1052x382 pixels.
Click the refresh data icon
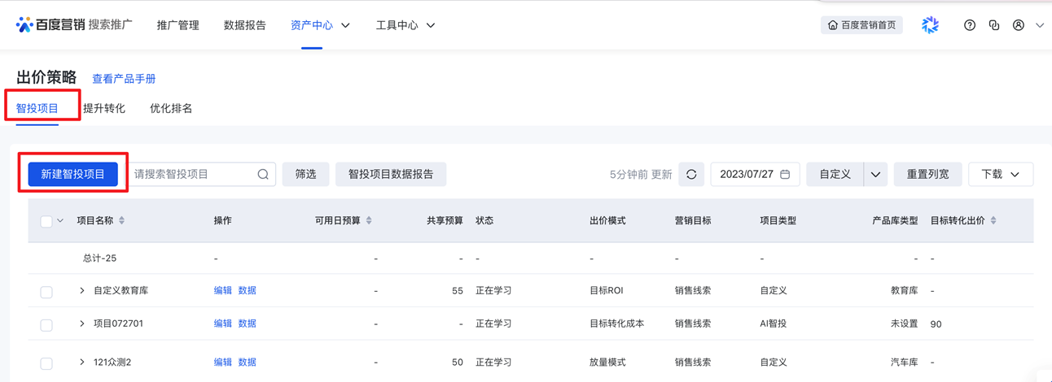[691, 174]
